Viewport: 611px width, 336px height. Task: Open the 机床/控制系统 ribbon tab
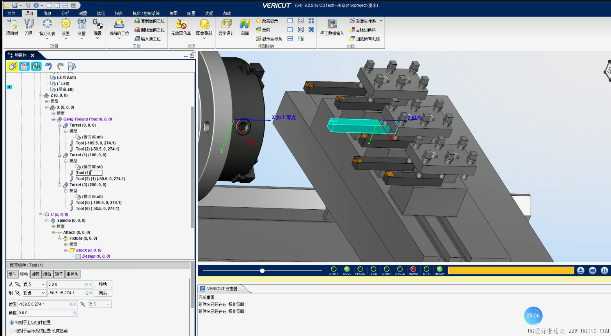tap(146, 13)
